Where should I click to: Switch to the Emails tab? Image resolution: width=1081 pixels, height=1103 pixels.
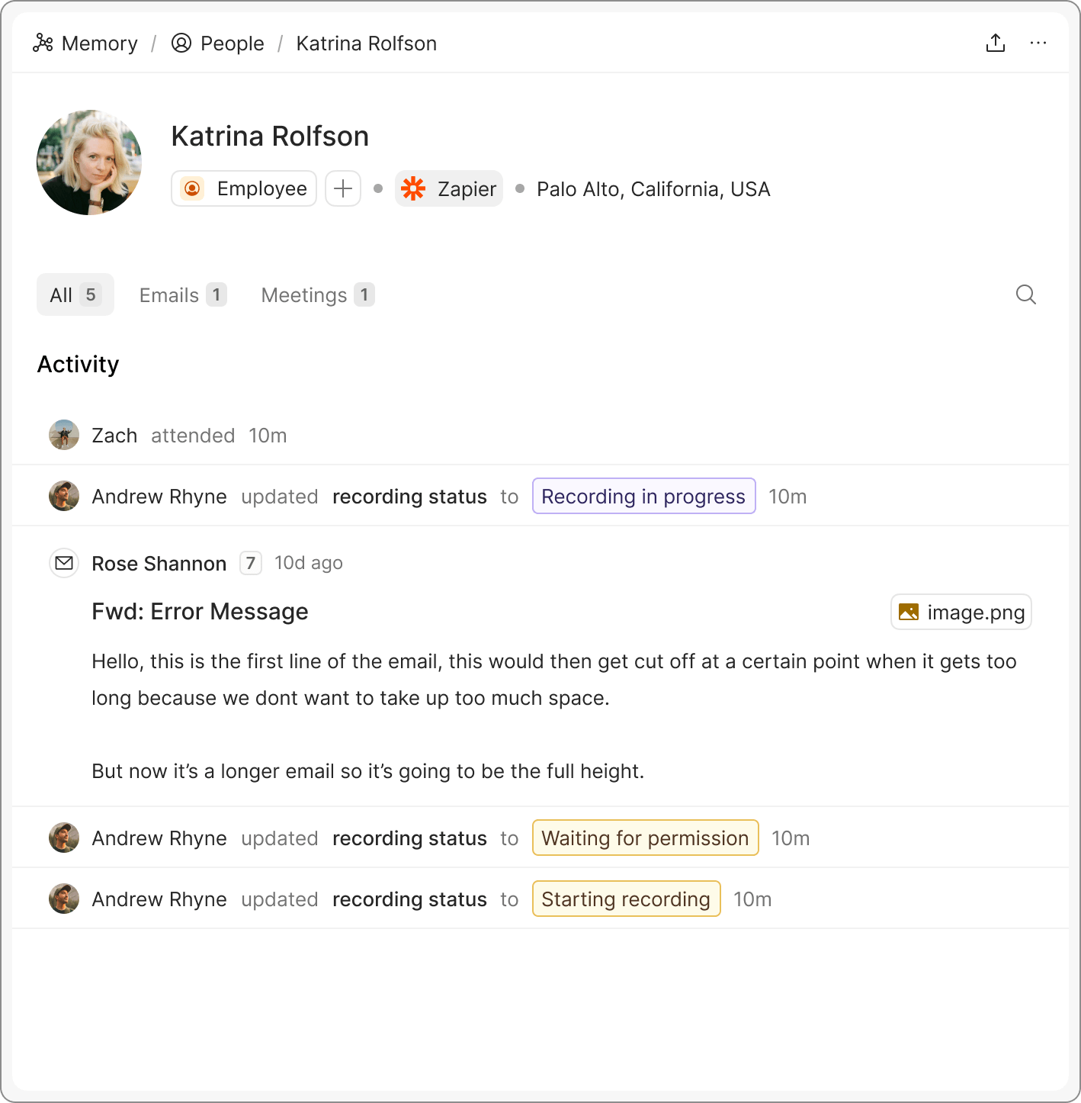(182, 294)
